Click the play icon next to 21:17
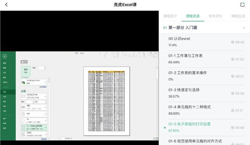 tap(233, 111)
